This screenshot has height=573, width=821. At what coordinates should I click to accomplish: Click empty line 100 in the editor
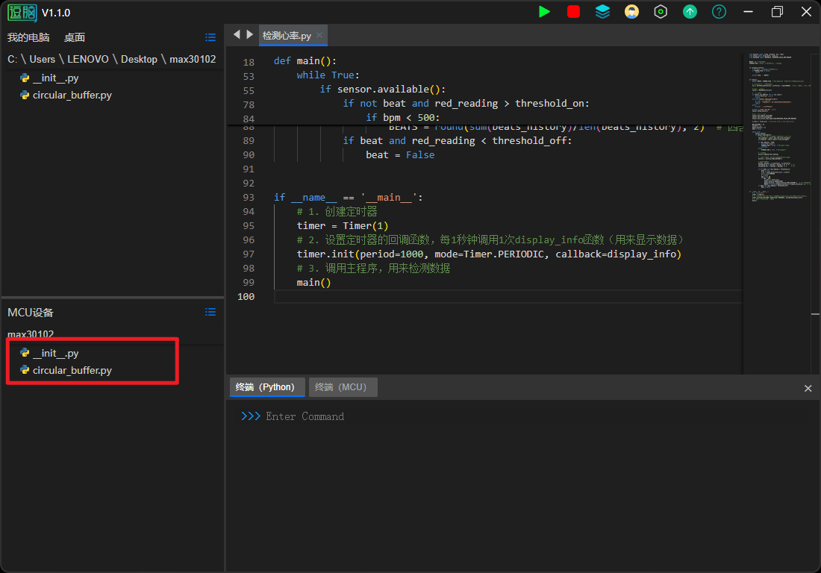point(508,297)
